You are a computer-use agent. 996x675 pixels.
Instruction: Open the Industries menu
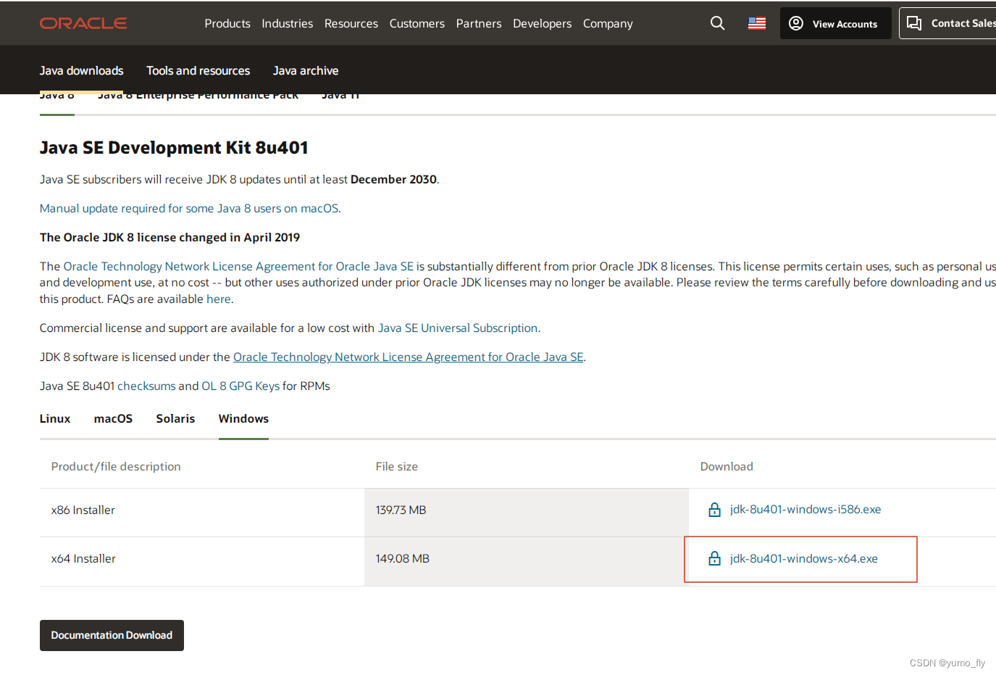click(x=288, y=23)
